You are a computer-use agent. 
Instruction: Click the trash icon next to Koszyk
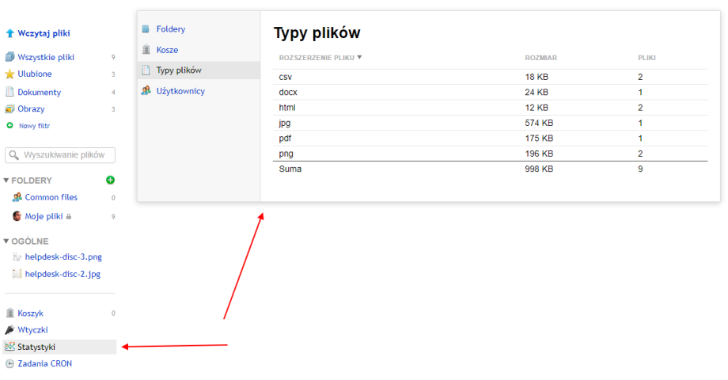(x=9, y=313)
